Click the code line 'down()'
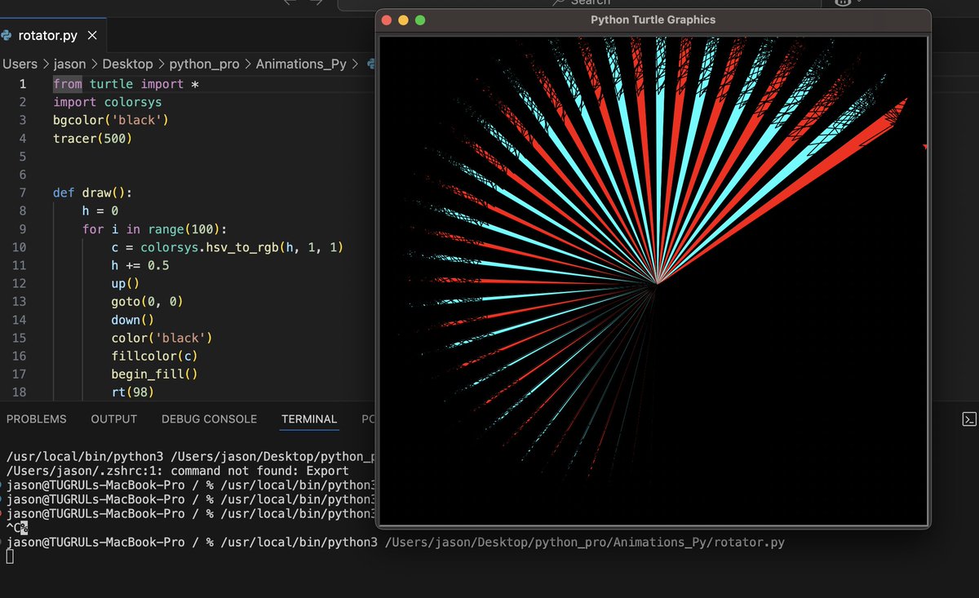This screenshot has width=979, height=598. (x=132, y=320)
